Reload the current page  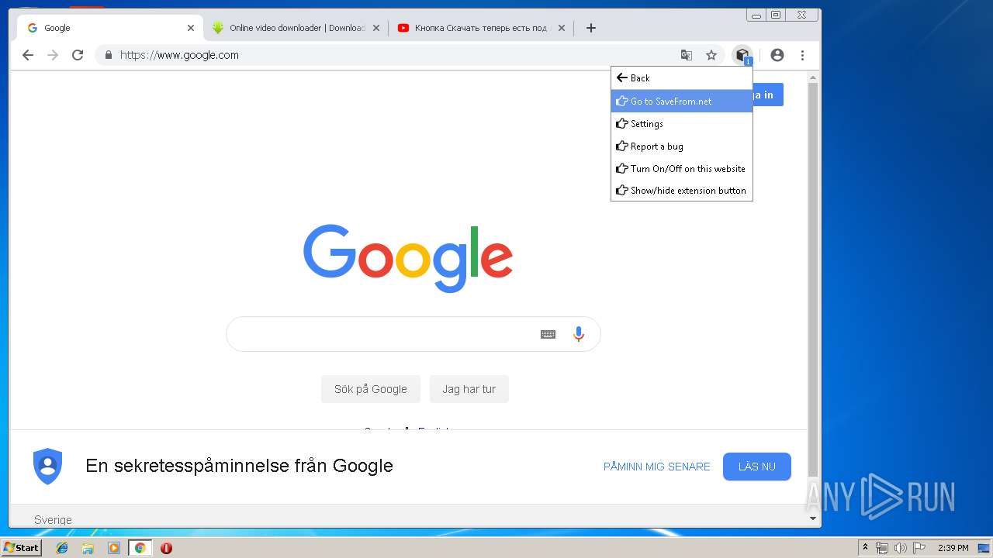(78, 55)
